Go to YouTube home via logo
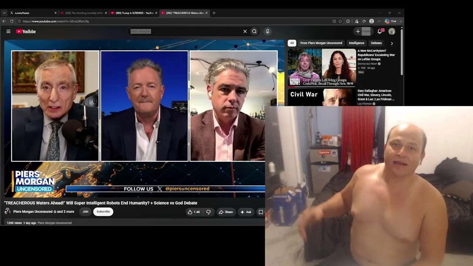Screen dimensions: 473x266 pyautogui.click(x=26, y=31)
